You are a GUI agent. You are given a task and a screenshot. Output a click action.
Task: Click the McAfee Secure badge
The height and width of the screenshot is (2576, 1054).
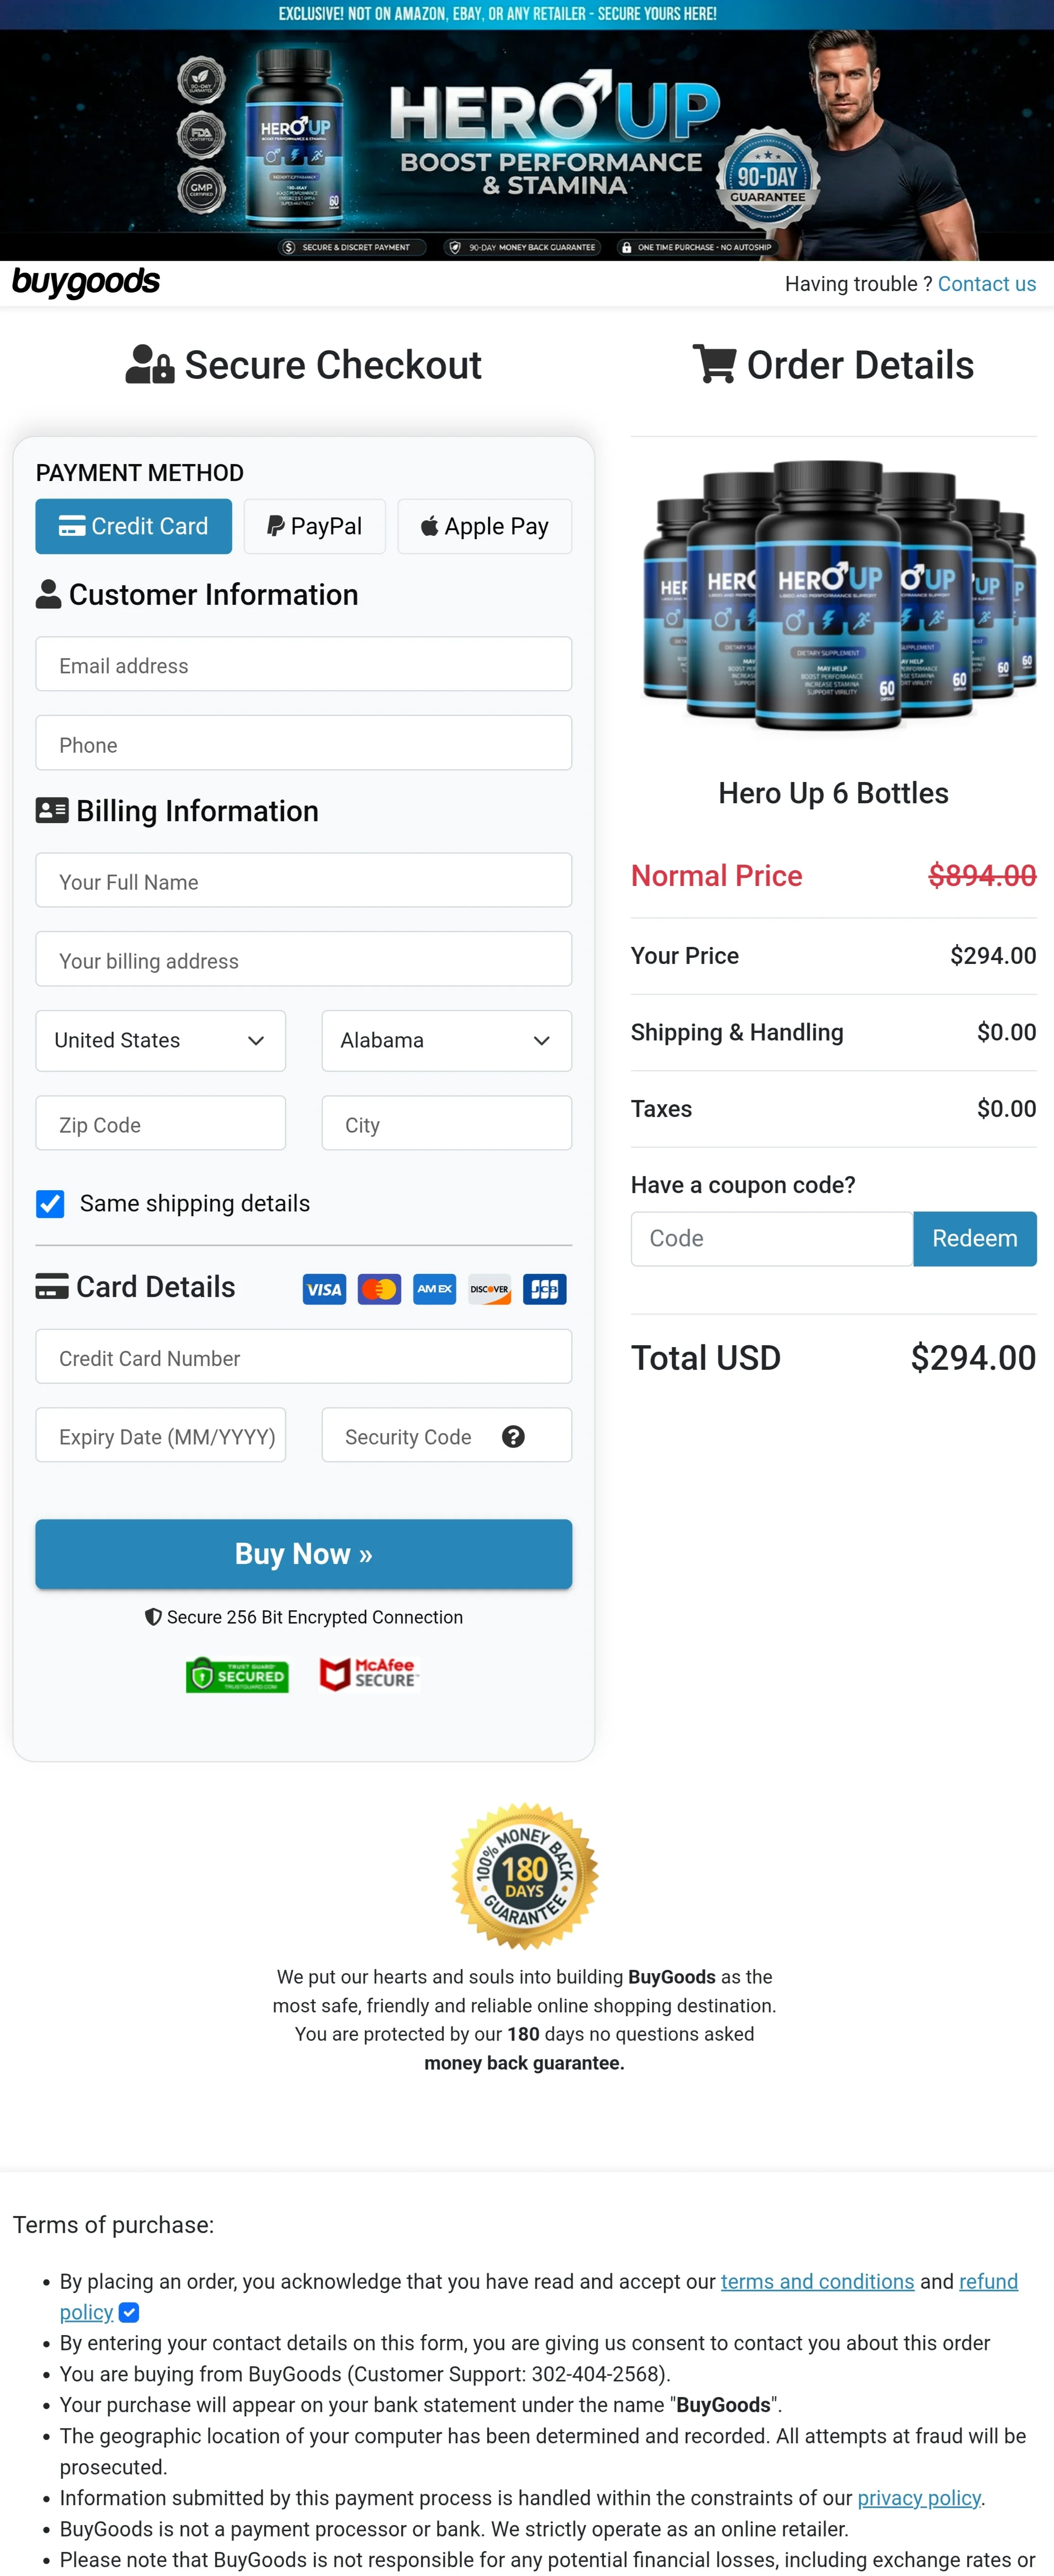pos(368,1674)
